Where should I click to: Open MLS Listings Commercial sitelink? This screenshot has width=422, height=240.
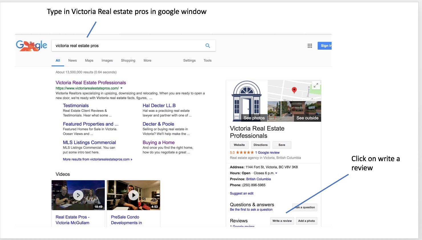coord(90,143)
